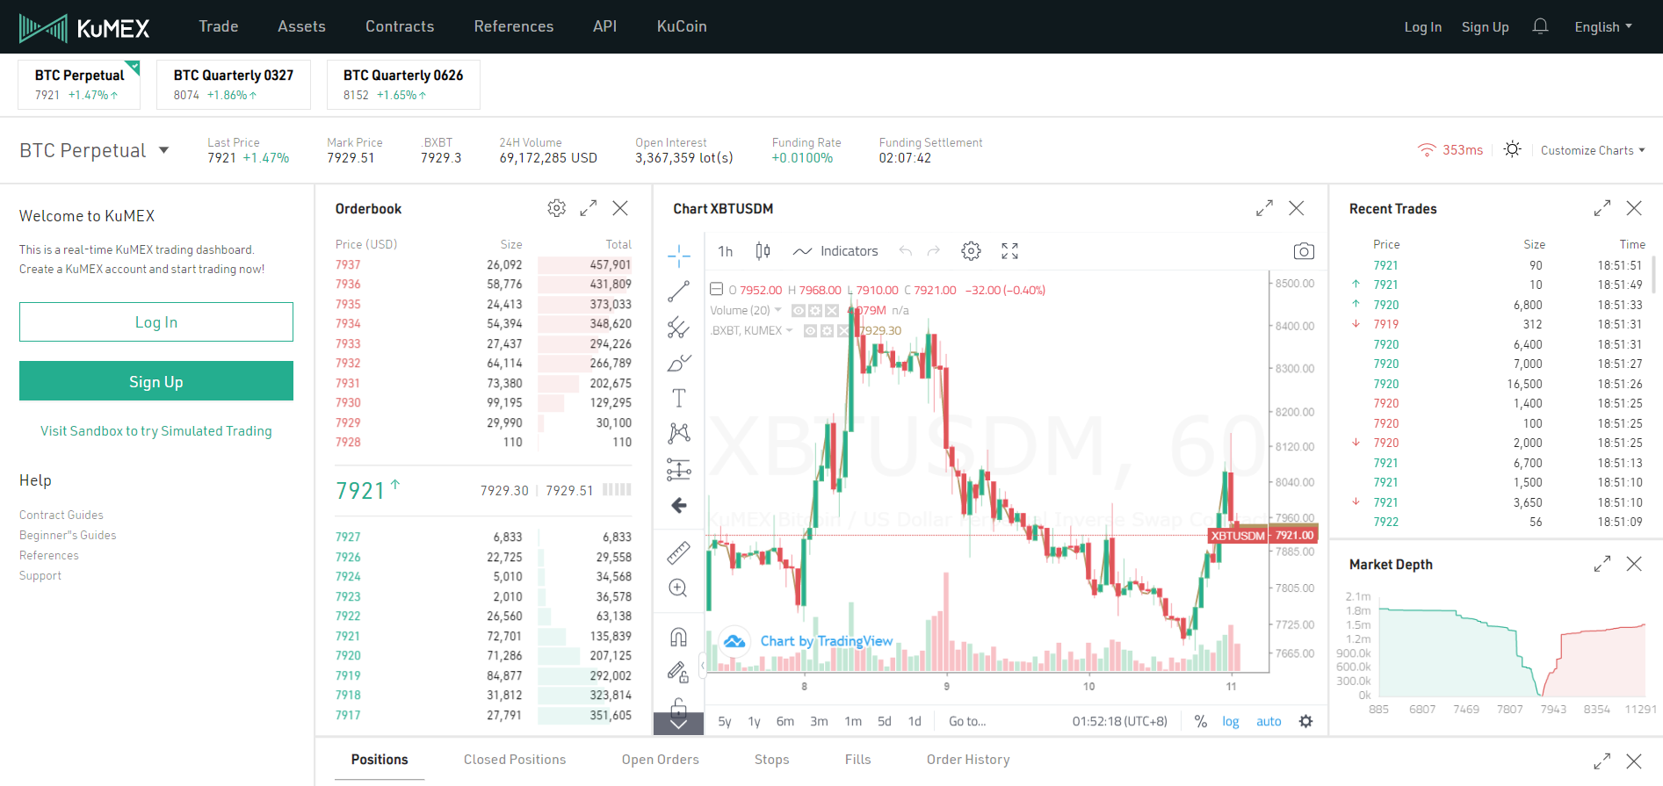Expand the Orderbook panel
Image resolution: width=1663 pixels, height=786 pixels.
pyautogui.click(x=589, y=208)
